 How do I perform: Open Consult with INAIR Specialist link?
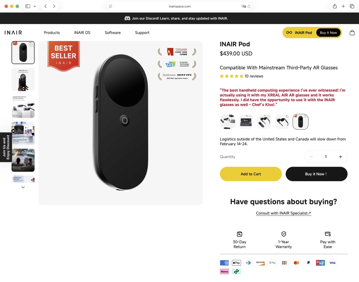tap(283, 213)
